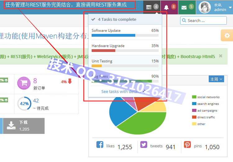The image size is (233, 162).
Task: Click the purple shopping cart icon
Action: click(24, 83)
